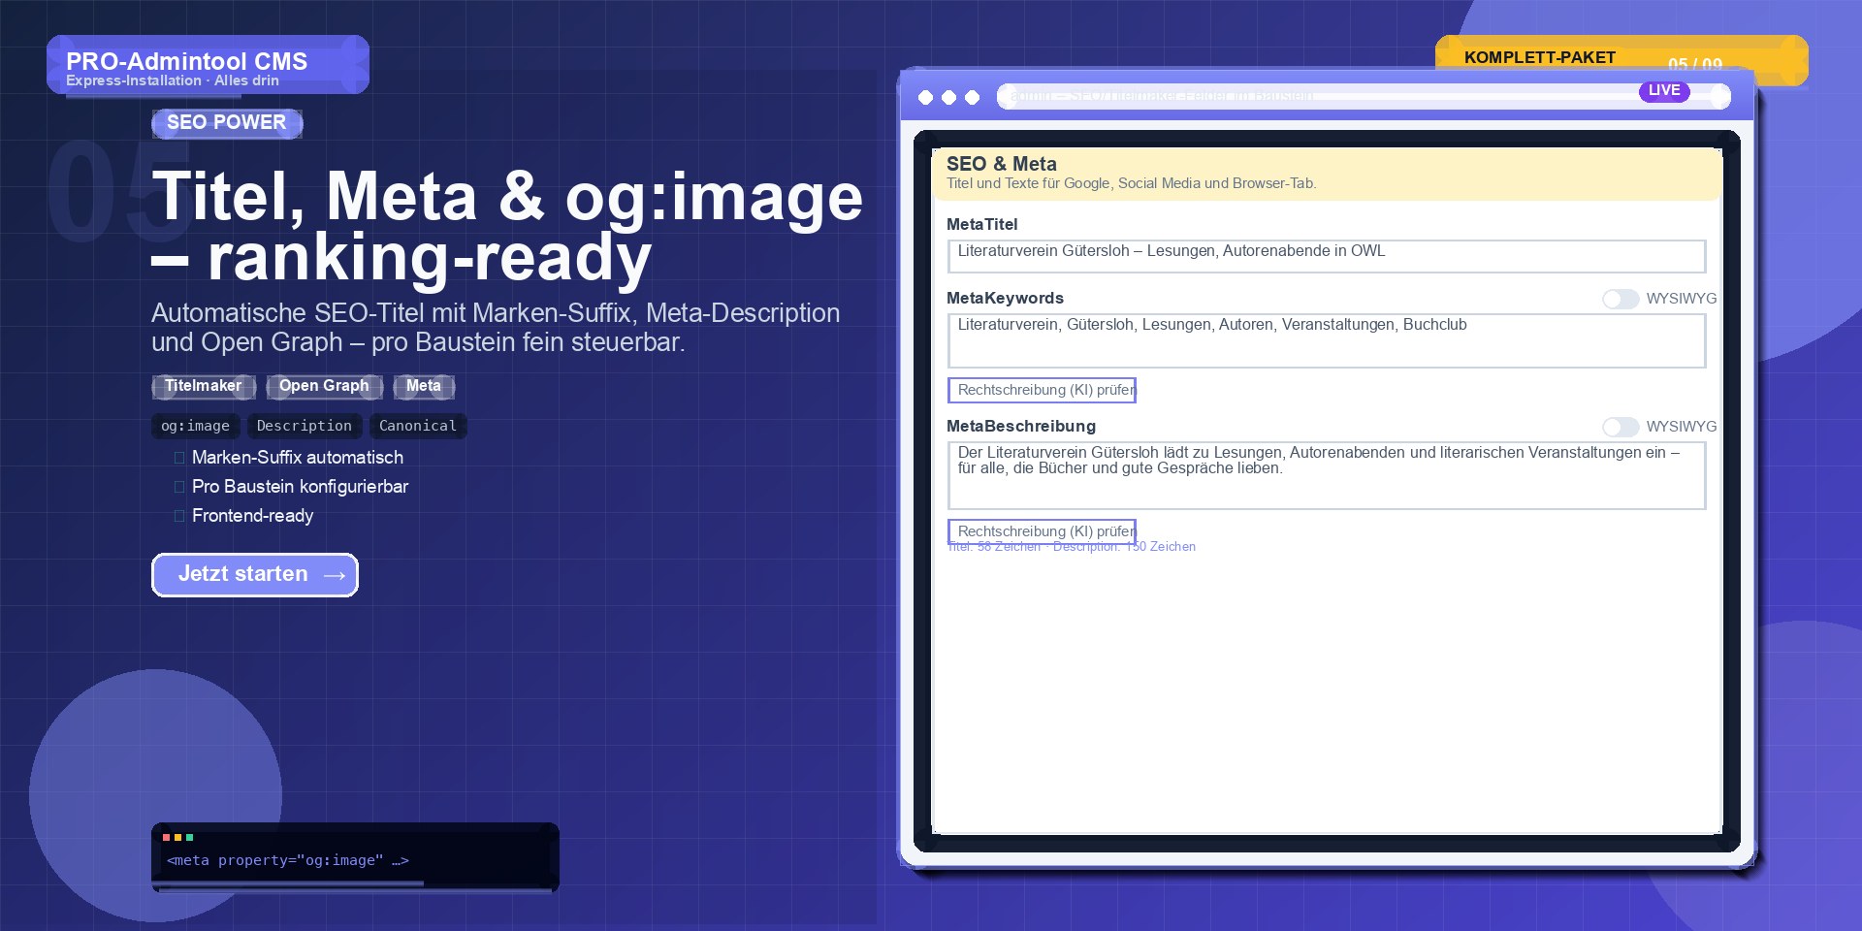The image size is (1862, 931).
Task: Select the Titelmaker tag
Action: (x=204, y=386)
